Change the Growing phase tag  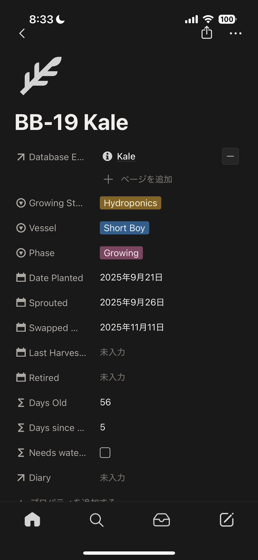[x=121, y=253]
